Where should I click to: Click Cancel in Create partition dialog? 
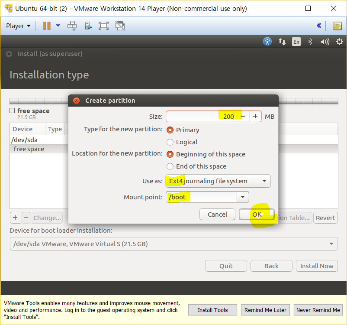[x=217, y=214]
